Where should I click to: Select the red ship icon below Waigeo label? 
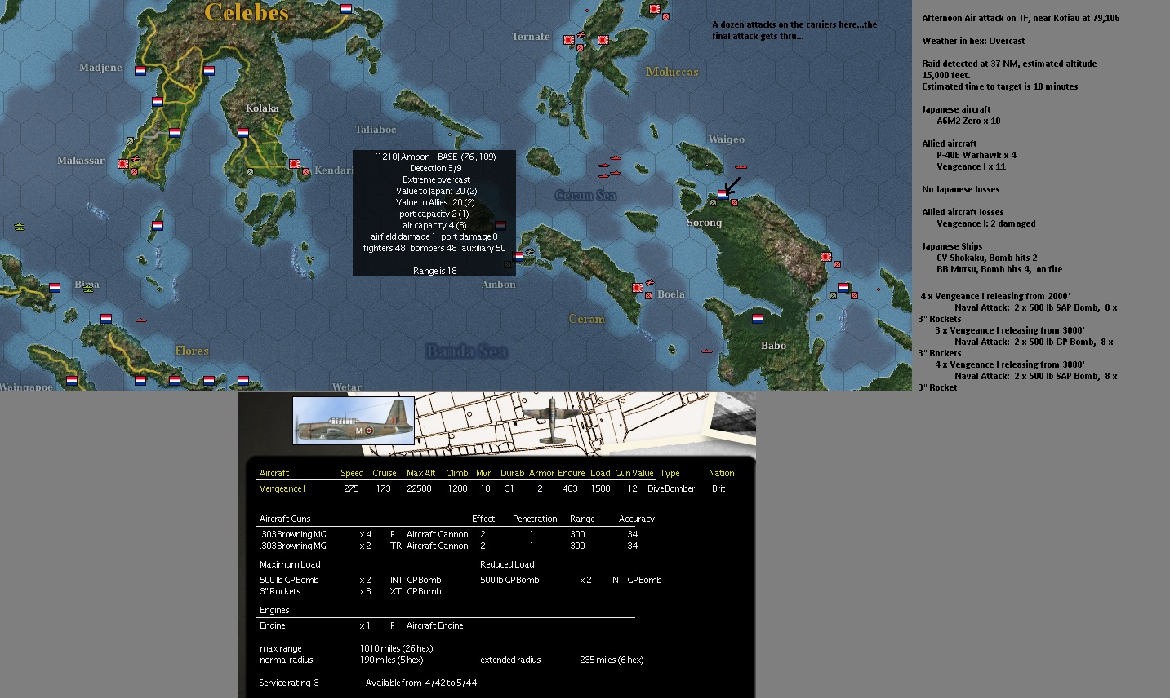741,166
